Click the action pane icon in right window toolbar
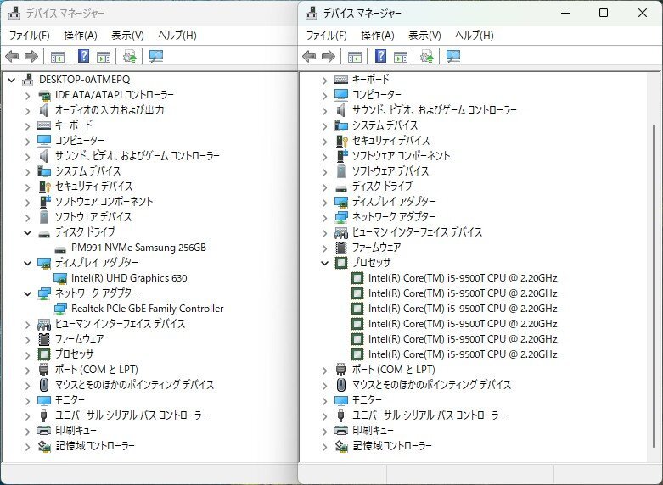Viewport: 663px width, 485px height. pos(400,57)
